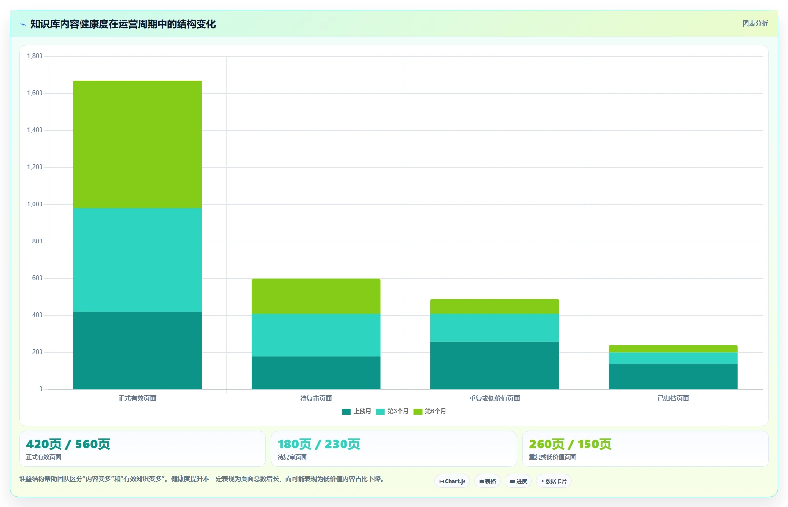Image resolution: width=788 pixels, height=507 pixels.
Task: Click the 待复审页面 x-axis label
Action: 316,398
